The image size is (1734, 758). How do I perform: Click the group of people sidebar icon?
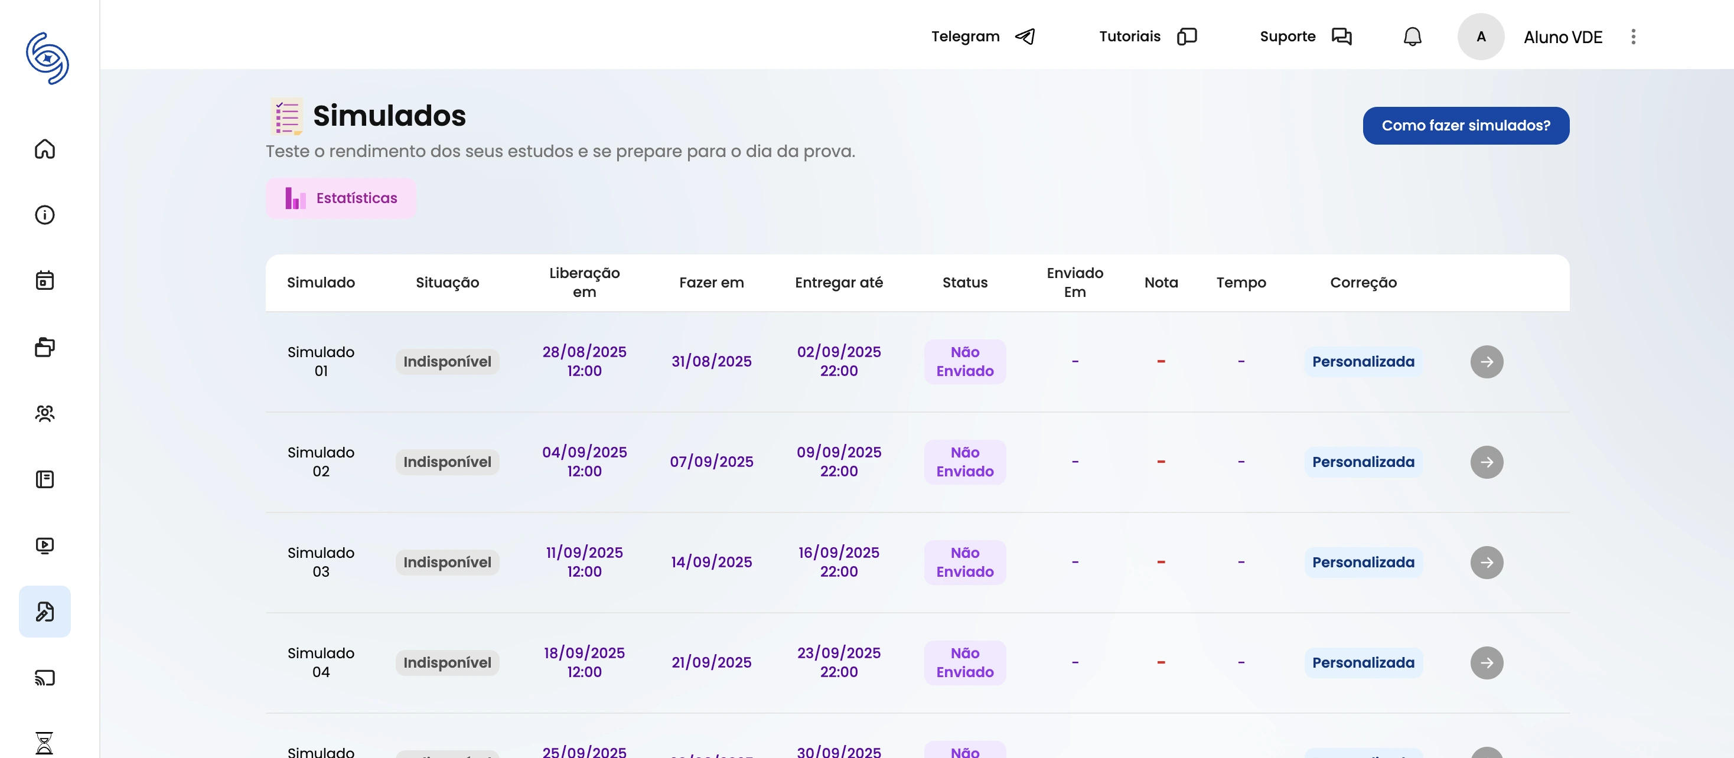(44, 413)
